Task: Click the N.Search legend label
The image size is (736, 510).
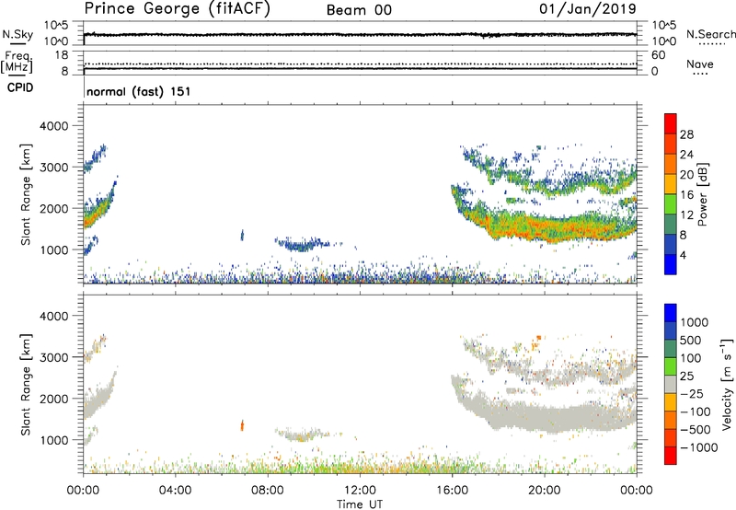Action: 710,34
